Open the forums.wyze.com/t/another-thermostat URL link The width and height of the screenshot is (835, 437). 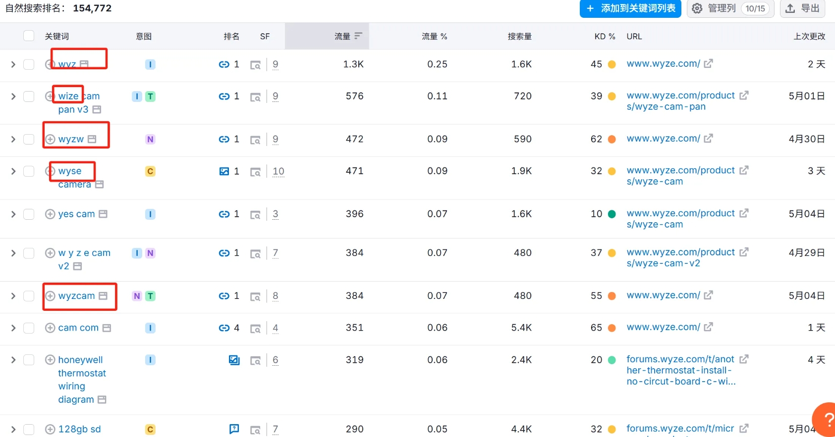[x=681, y=370]
